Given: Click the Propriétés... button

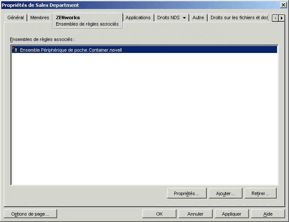Looking at the screenshot, I should (187, 193).
